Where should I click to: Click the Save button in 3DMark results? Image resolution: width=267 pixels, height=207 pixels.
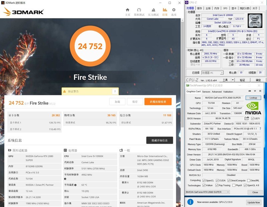coord(135,102)
